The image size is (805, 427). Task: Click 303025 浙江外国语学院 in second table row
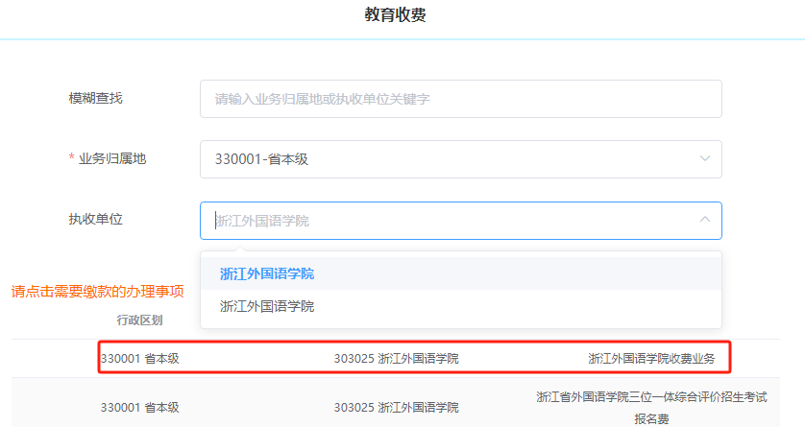(x=396, y=407)
